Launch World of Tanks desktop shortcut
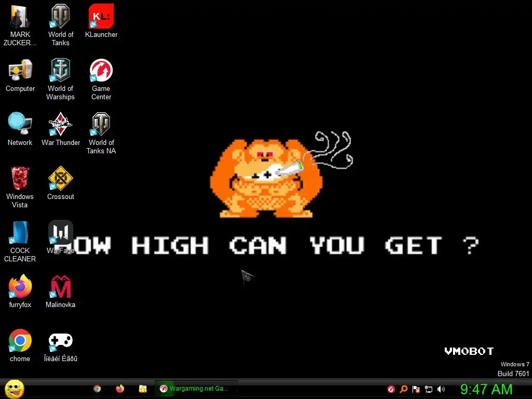Image resolution: width=532 pixels, height=399 pixels. pyautogui.click(x=60, y=25)
